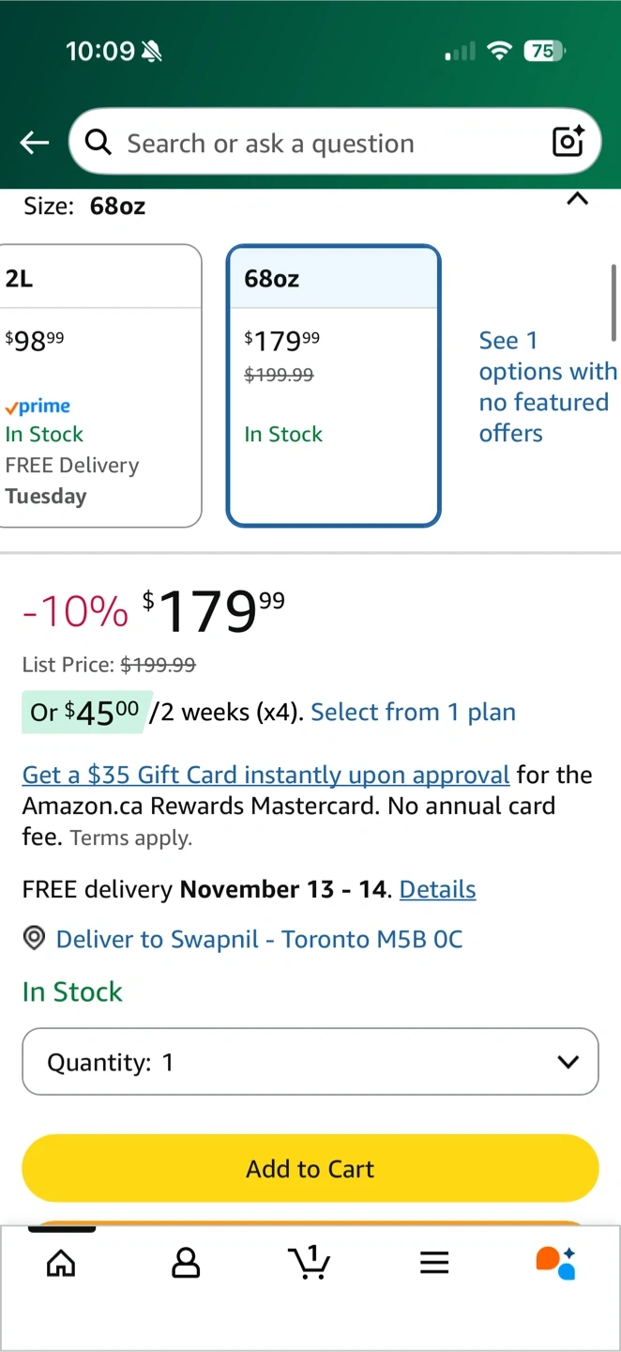Open the Quantity dropdown
Viewport: 621px width, 1352px height.
[310, 1062]
